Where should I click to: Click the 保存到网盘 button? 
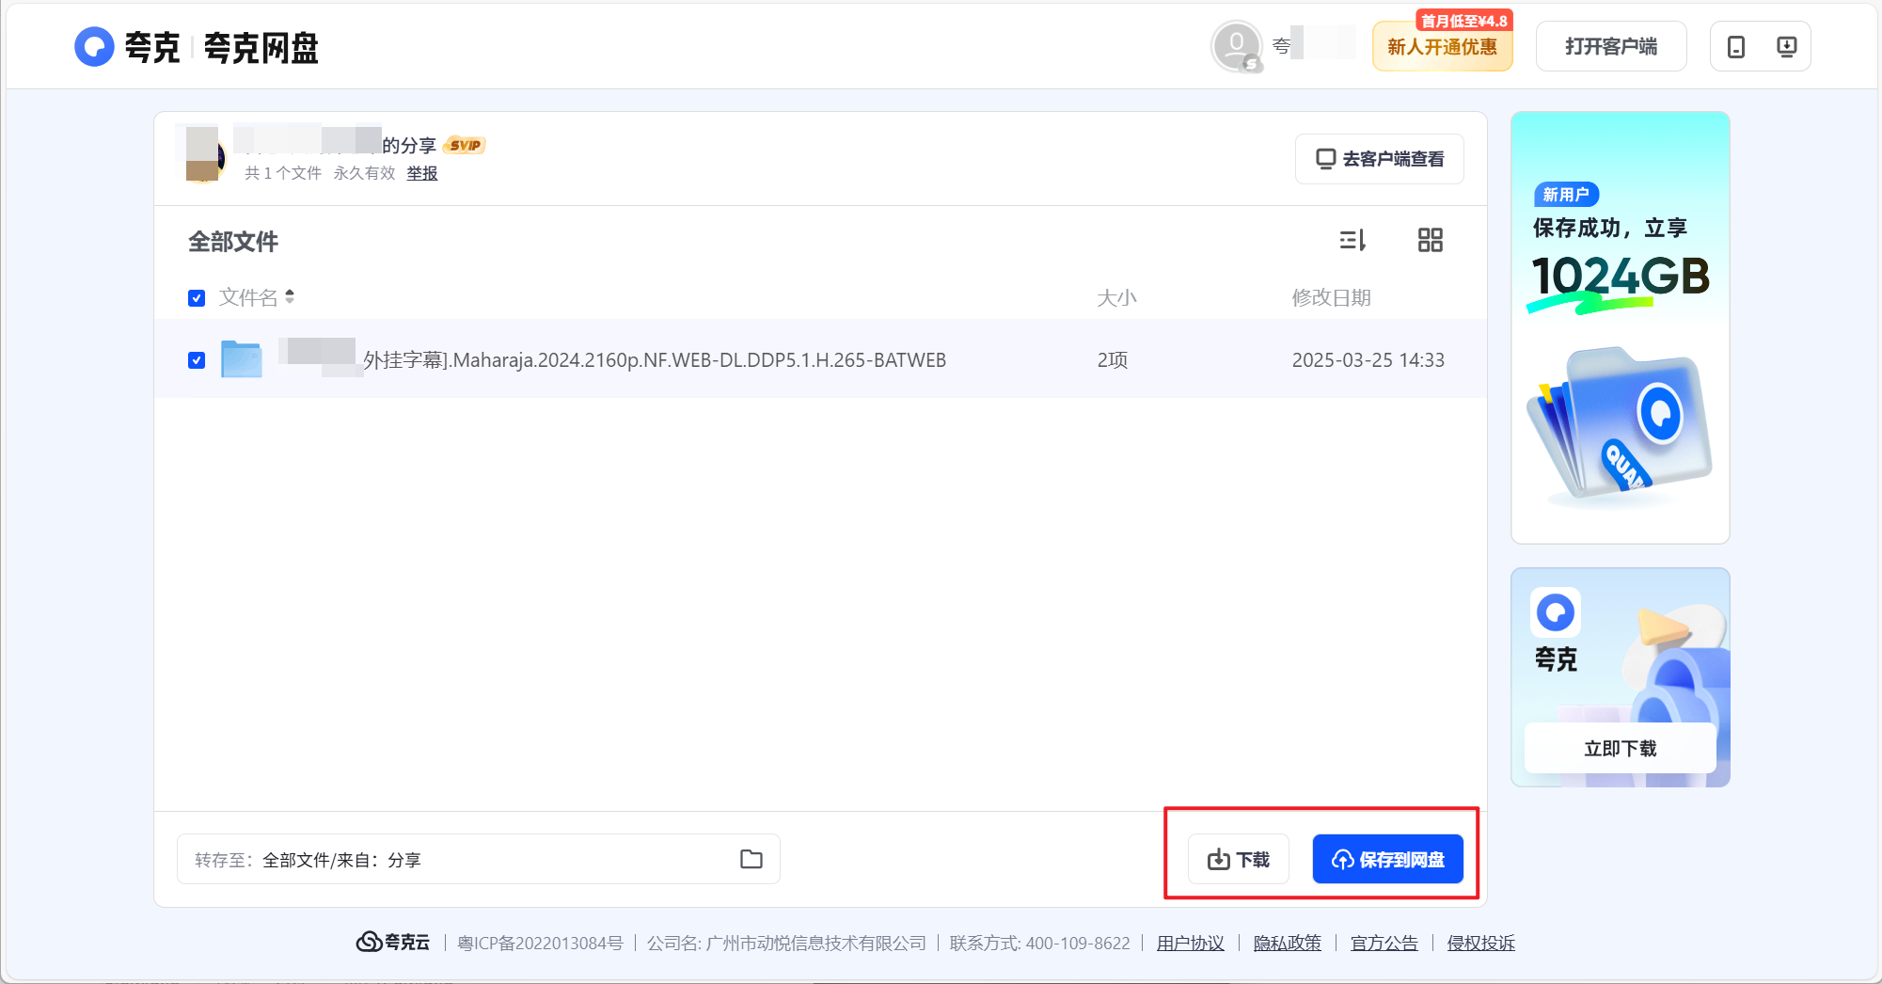click(1387, 859)
